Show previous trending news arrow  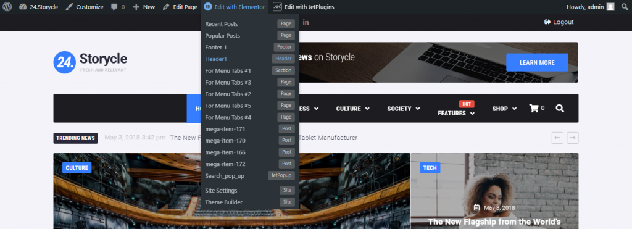pos(557,138)
